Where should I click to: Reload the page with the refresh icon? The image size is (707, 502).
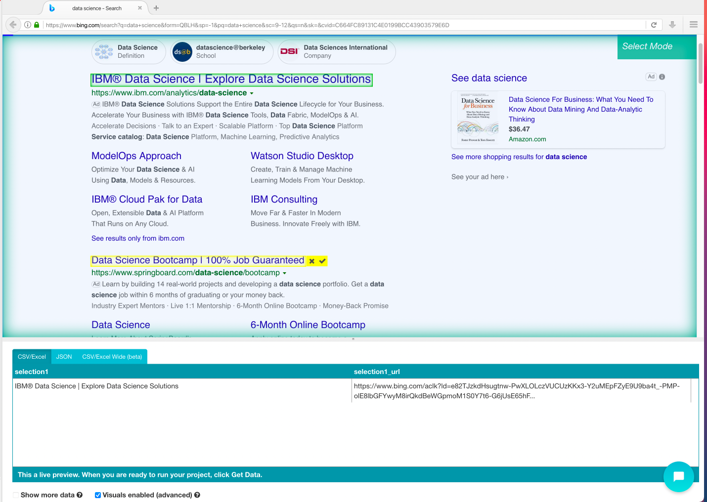654,25
